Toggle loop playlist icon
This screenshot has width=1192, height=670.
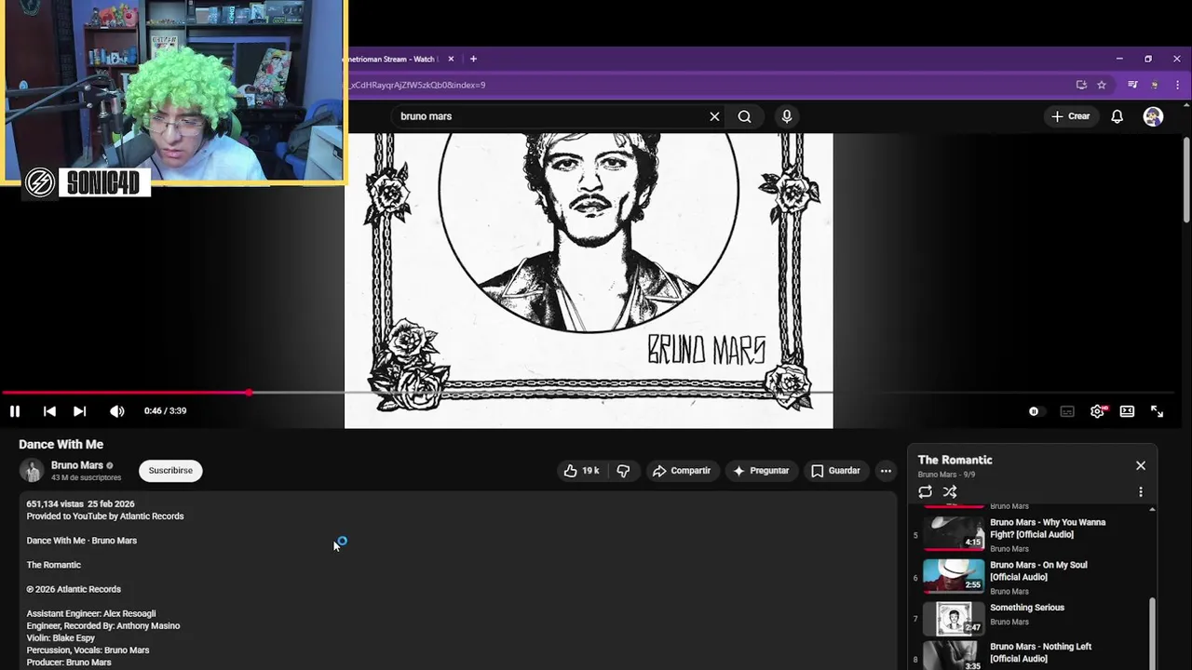click(x=925, y=491)
